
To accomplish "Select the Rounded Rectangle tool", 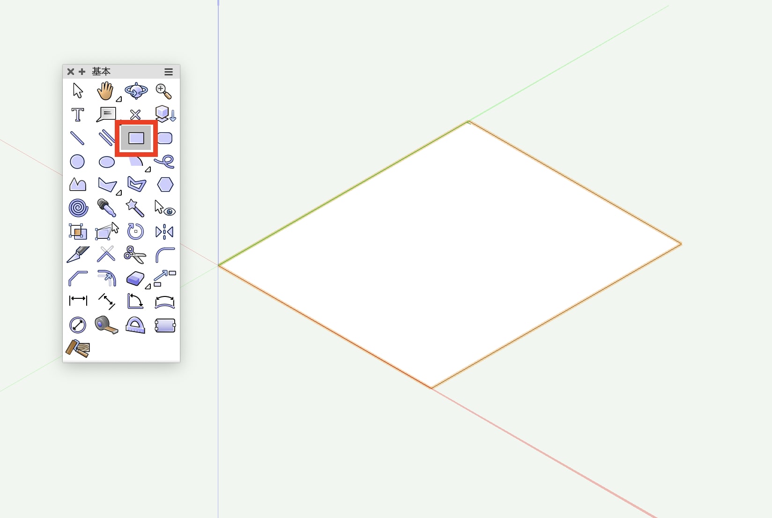I will pyautogui.click(x=165, y=138).
